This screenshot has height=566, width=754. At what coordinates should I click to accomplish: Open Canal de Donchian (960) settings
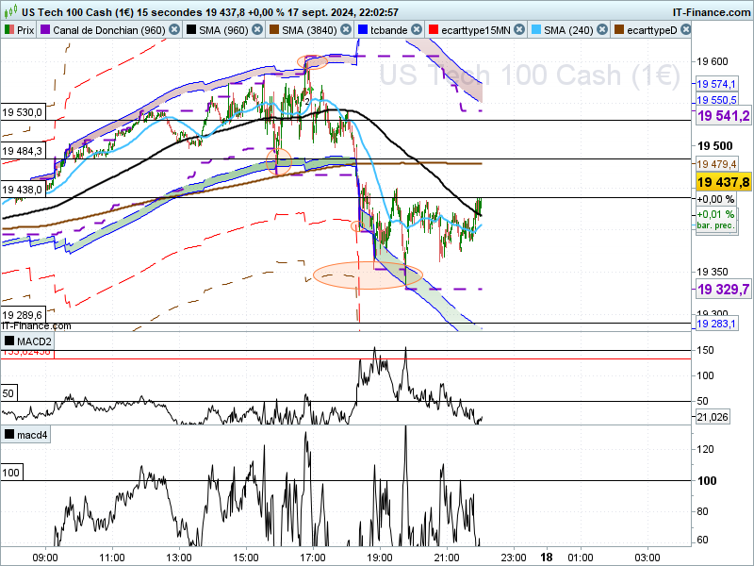point(109,30)
